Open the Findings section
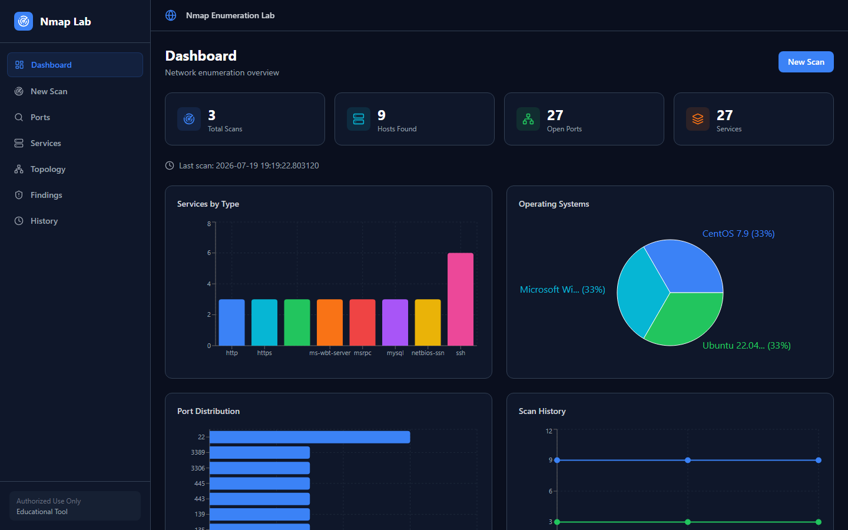 [75, 195]
